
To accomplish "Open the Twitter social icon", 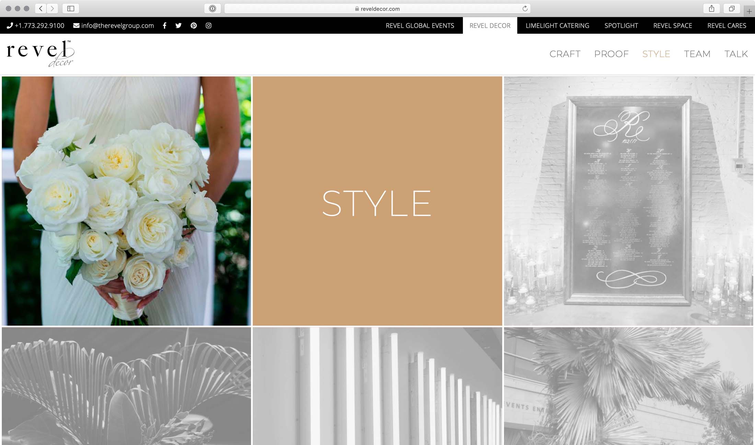I will coord(178,25).
